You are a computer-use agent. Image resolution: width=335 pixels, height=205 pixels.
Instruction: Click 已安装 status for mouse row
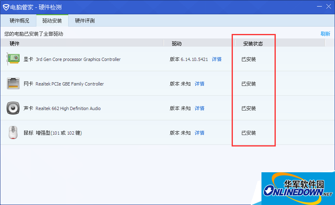point(249,133)
